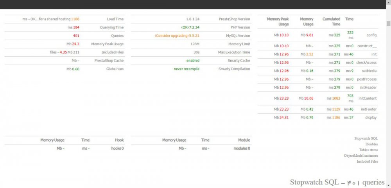Go to the ObjectModel instances link
The image size is (391, 188).
click(x=361, y=156)
